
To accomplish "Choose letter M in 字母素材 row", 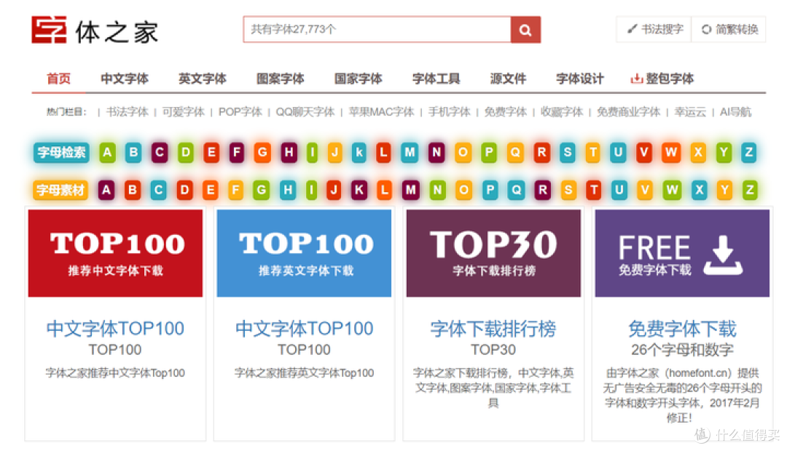I will (410, 190).
